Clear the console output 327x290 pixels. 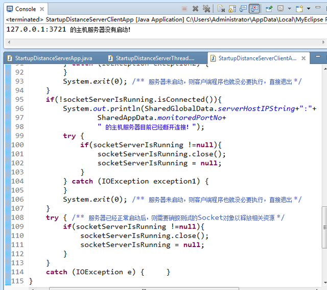pyautogui.click(x=221, y=9)
